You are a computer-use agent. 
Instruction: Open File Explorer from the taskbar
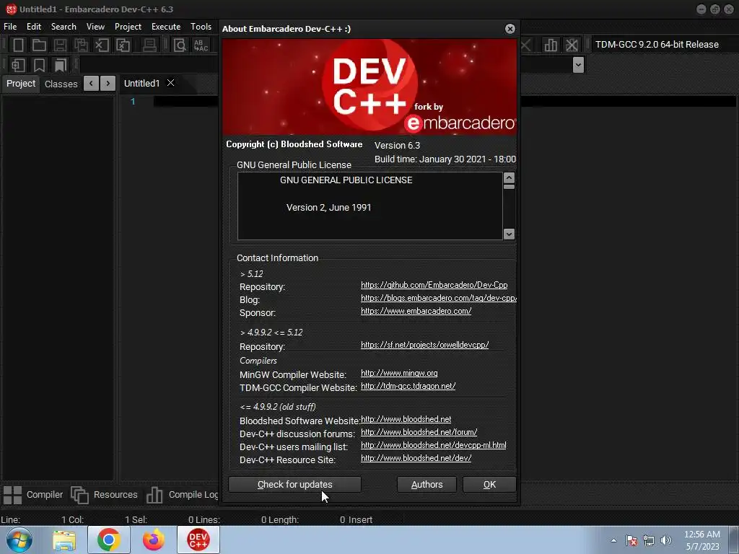(64, 540)
